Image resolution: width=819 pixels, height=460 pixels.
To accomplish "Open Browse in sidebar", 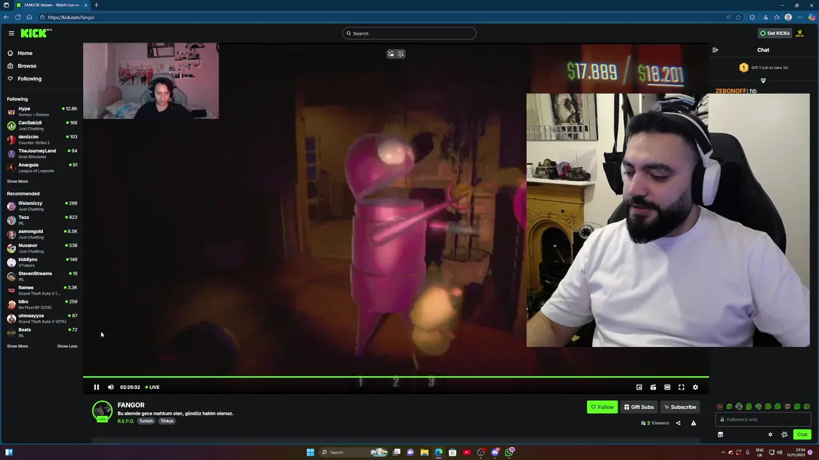I will pyautogui.click(x=27, y=66).
